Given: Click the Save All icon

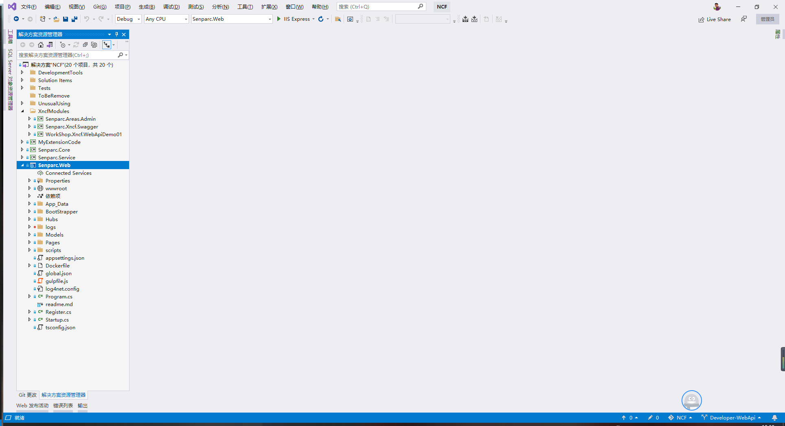Looking at the screenshot, I should pyautogui.click(x=75, y=19).
